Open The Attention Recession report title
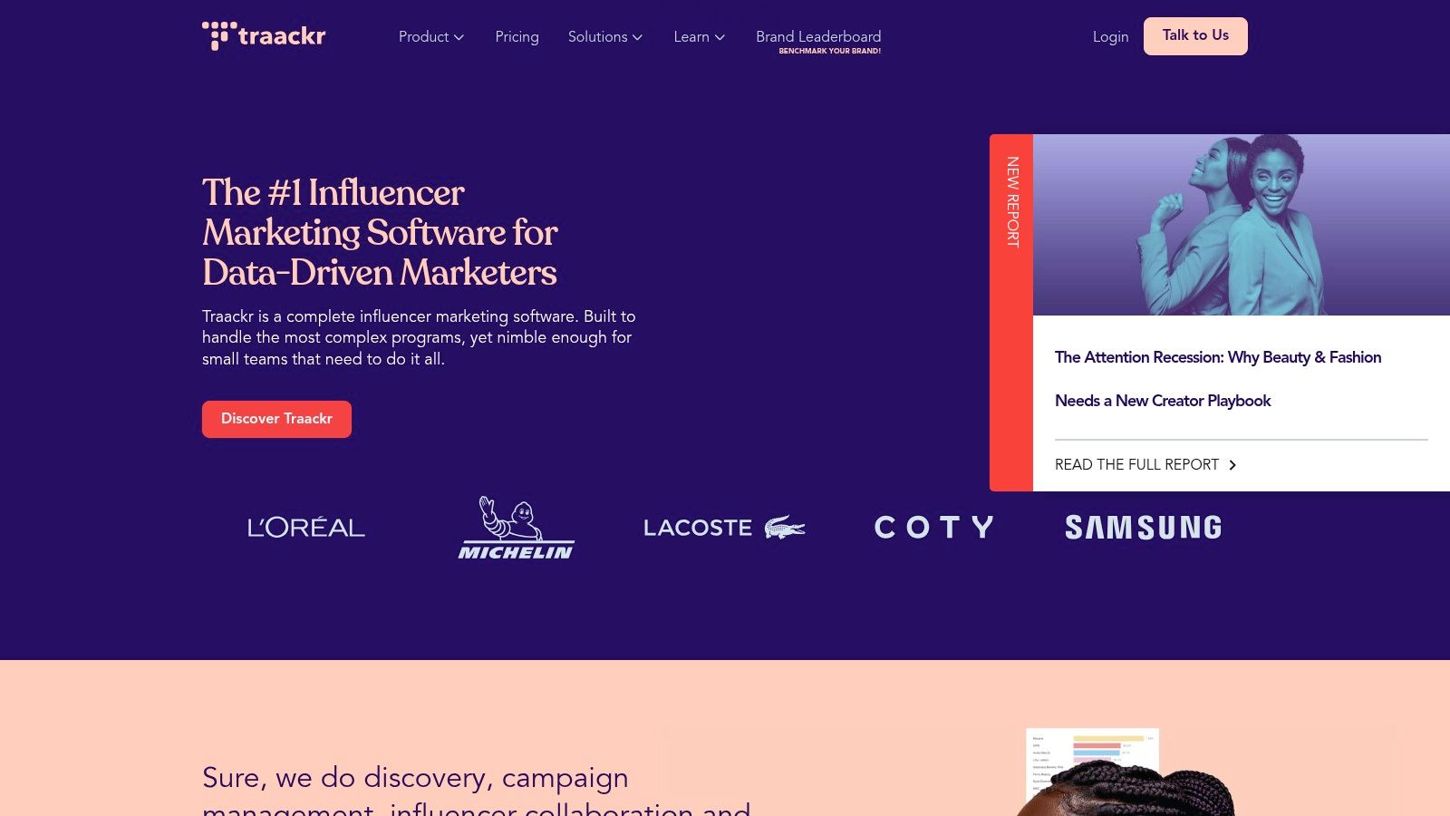1450x816 pixels. (x=1218, y=379)
